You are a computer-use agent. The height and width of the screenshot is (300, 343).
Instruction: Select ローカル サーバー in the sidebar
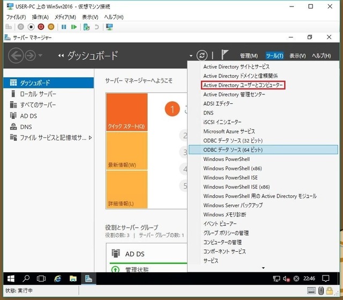click(38, 94)
